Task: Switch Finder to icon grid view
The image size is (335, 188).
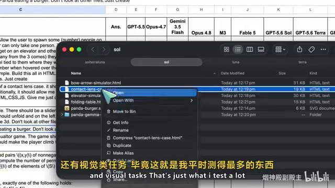Action: click(x=227, y=50)
